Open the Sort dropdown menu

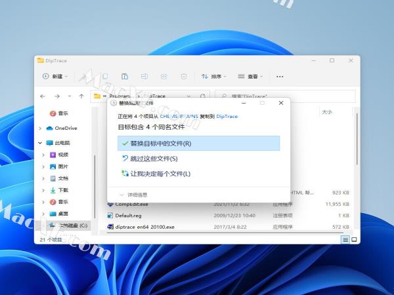point(213,76)
